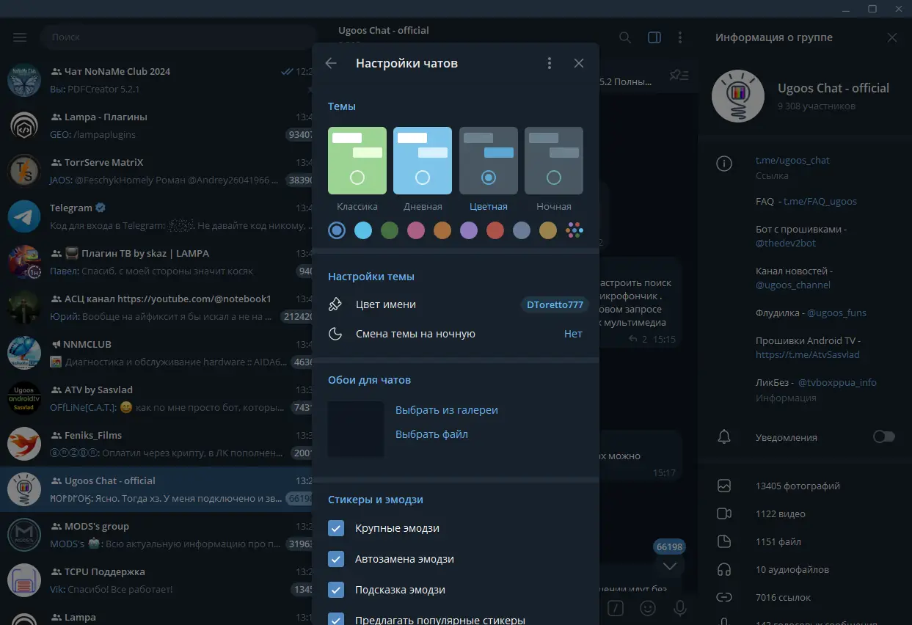Select the Night theme radio button
This screenshot has width=912, height=625.
[x=554, y=178]
